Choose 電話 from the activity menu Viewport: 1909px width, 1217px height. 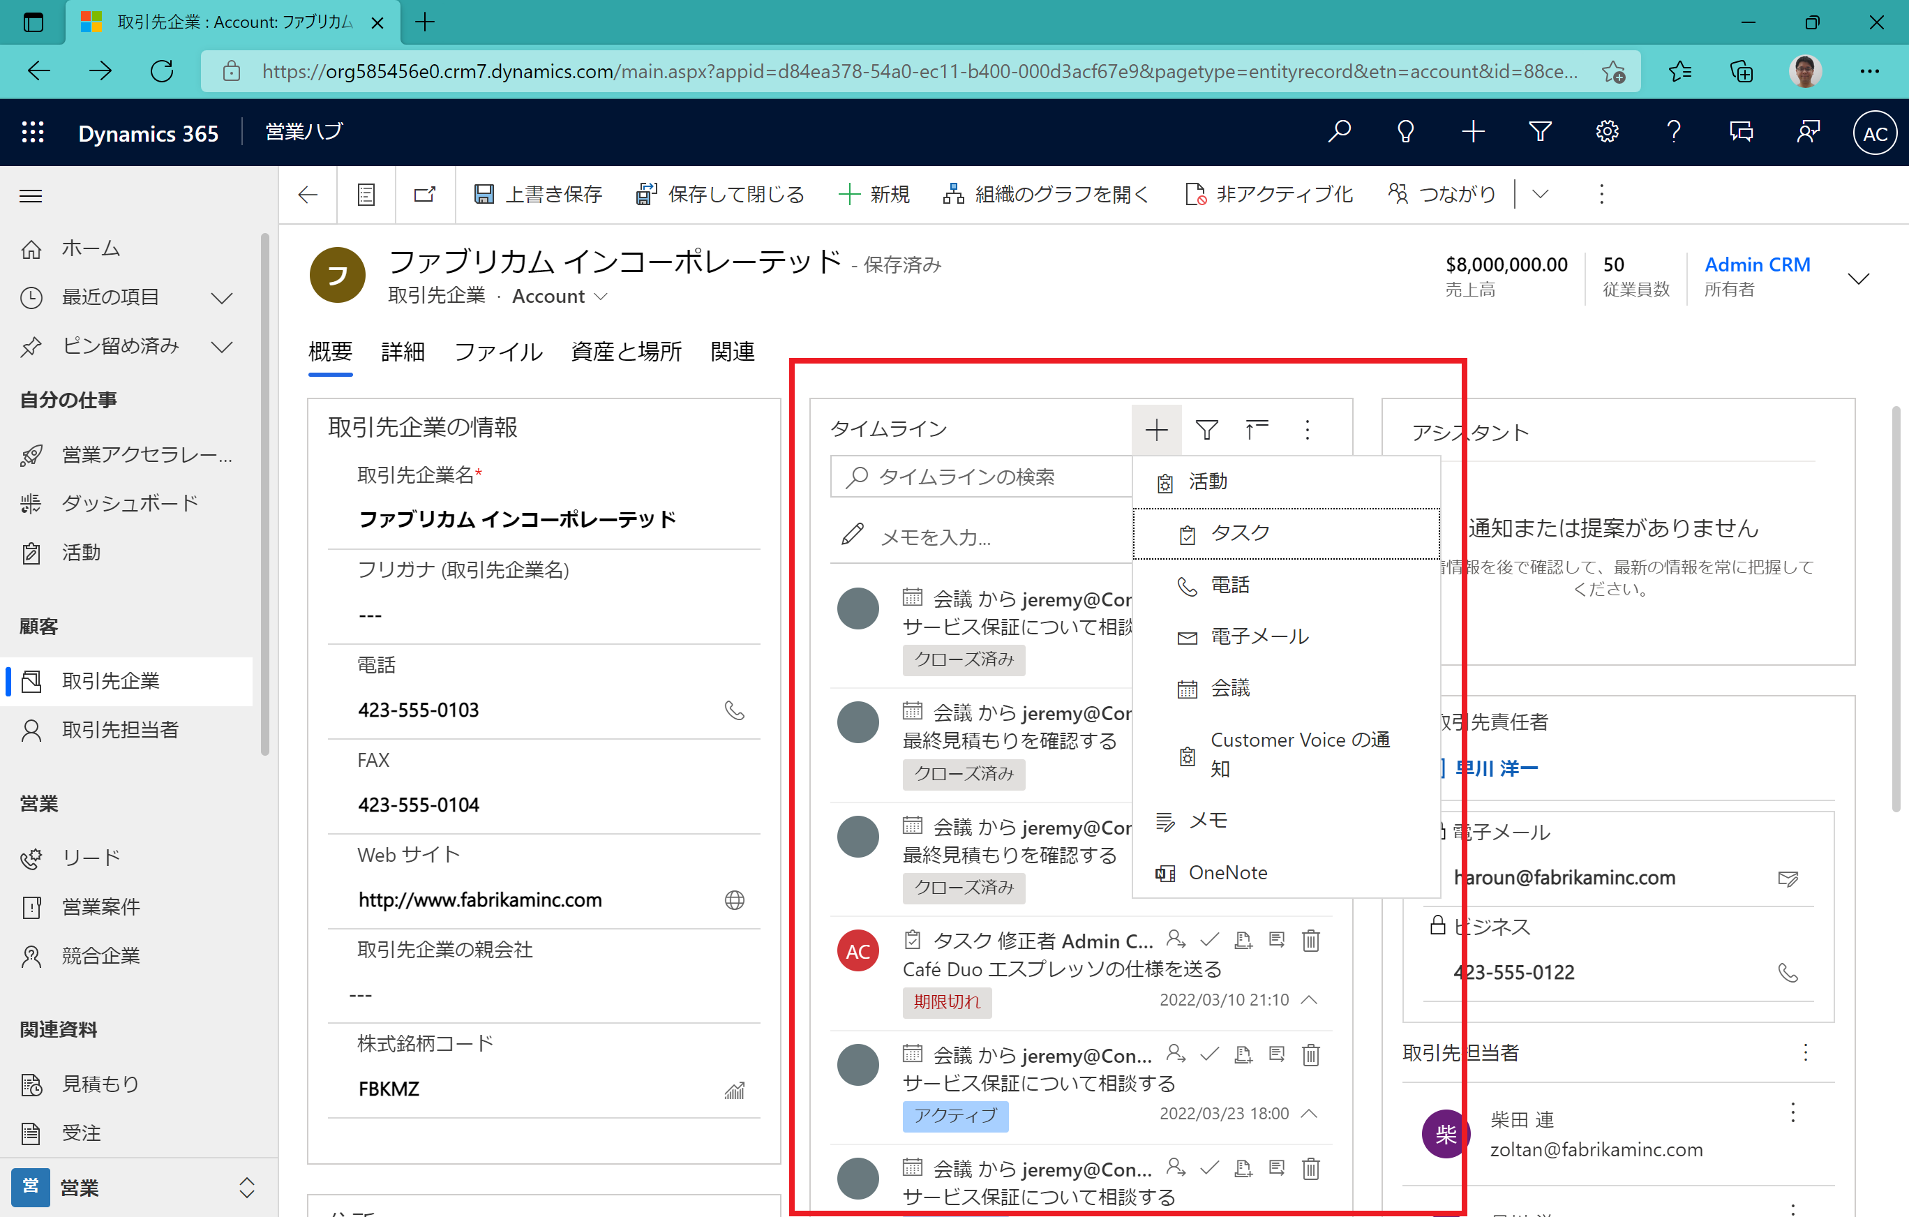click(x=1286, y=585)
